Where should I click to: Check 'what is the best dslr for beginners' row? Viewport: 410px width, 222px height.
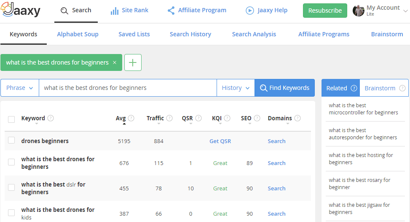11,187
